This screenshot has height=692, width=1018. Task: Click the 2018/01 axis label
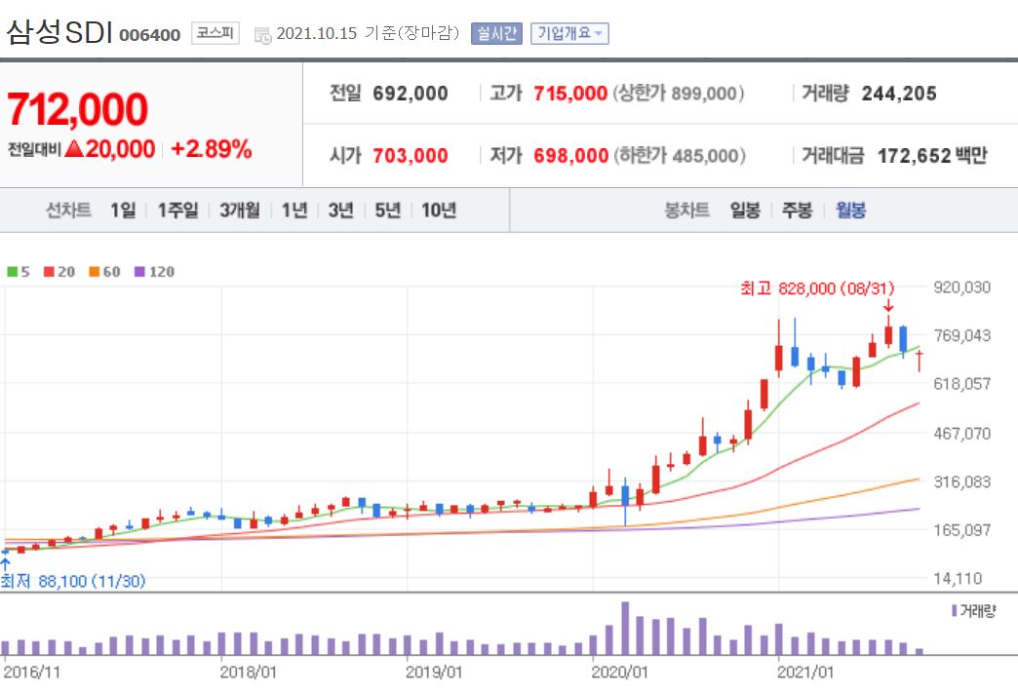tap(249, 672)
